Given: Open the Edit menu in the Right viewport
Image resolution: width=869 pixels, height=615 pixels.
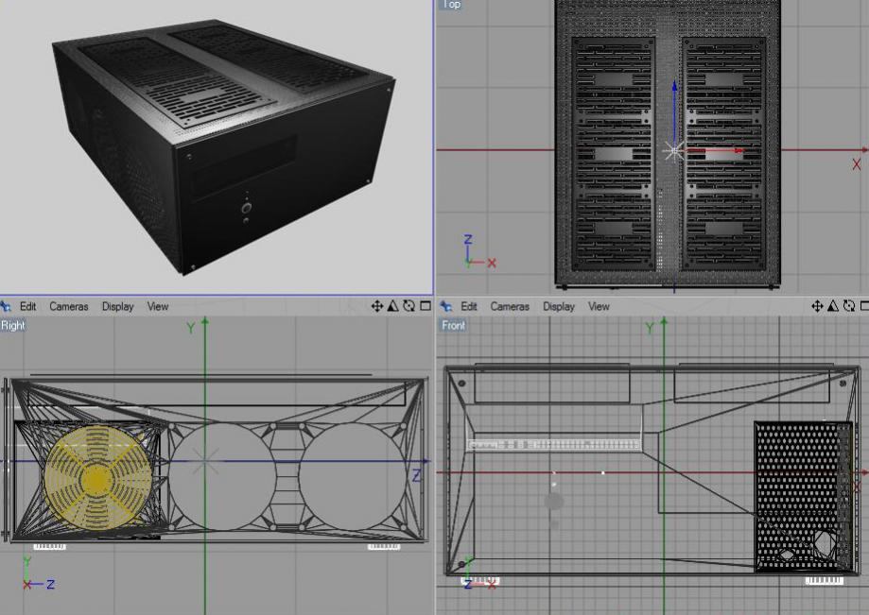Looking at the screenshot, I should 28,306.
